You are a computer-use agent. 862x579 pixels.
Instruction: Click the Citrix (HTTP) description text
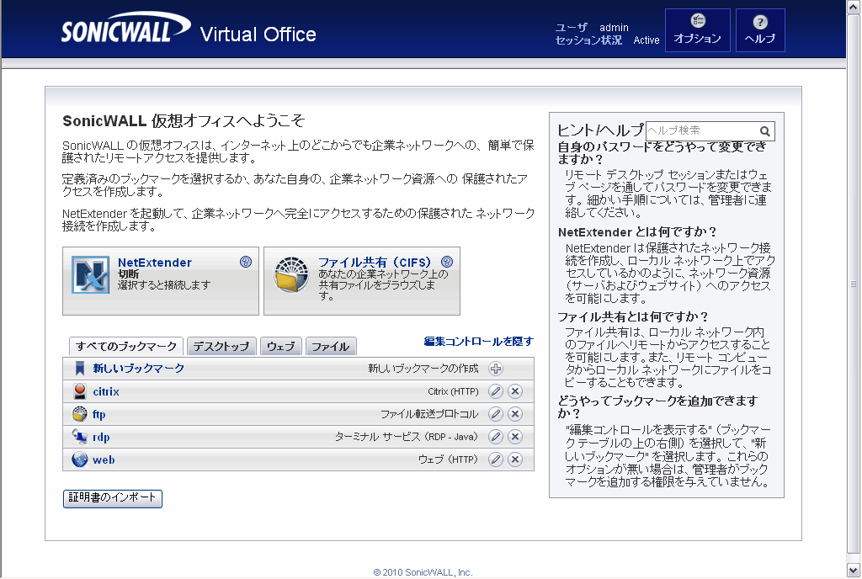pyautogui.click(x=453, y=391)
